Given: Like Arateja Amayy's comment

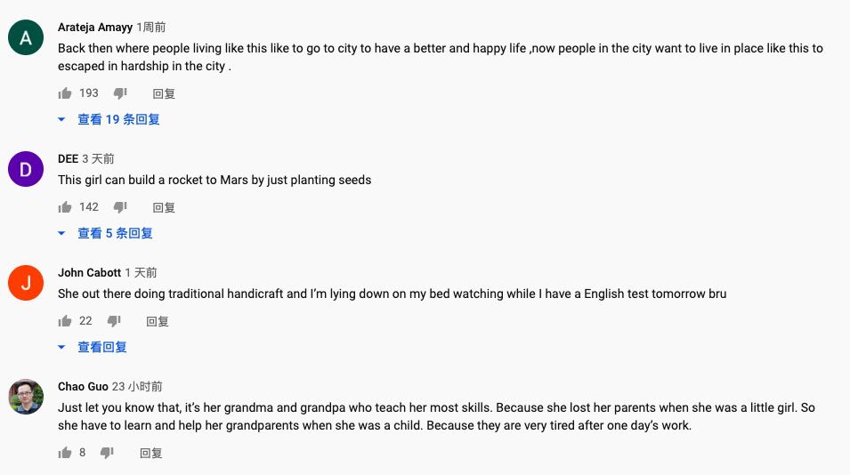Looking at the screenshot, I should click(65, 93).
